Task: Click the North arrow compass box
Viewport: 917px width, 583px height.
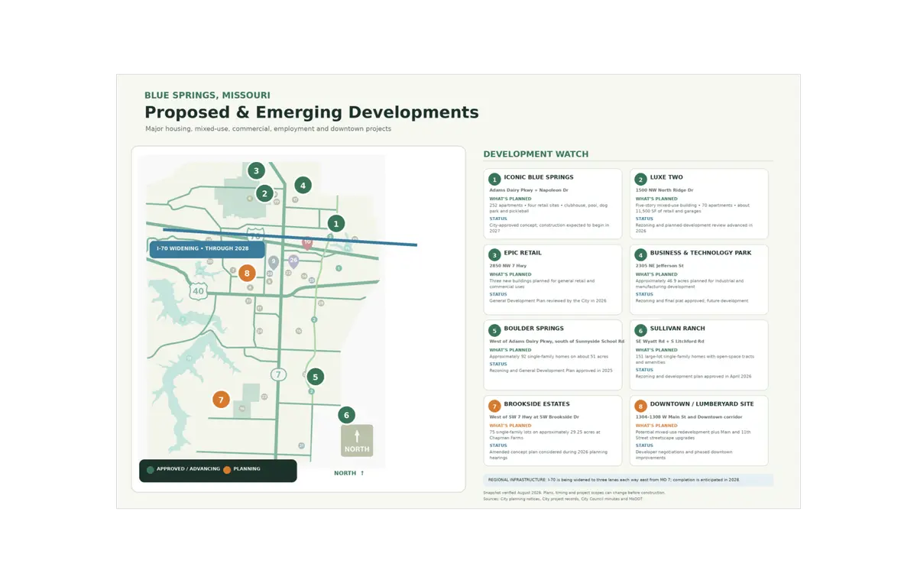Action: (357, 441)
